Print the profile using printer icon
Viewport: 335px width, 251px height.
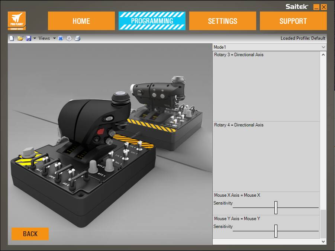(78, 38)
